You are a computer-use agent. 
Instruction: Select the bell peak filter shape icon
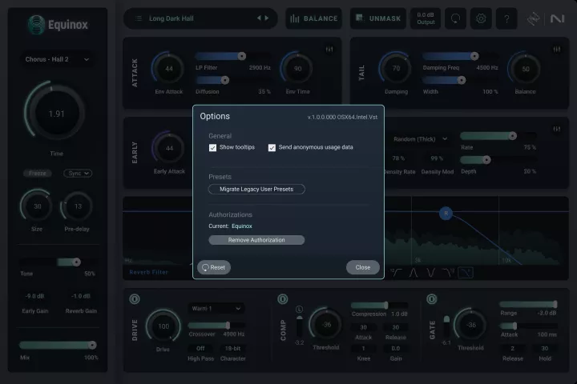point(414,273)
